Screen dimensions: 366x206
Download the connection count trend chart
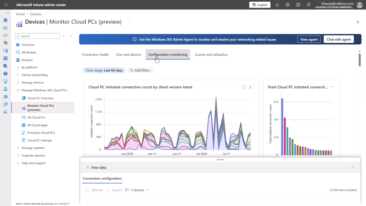click(x=250, y=87)
